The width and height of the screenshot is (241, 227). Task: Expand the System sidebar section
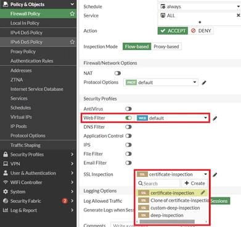pos(72,192)
